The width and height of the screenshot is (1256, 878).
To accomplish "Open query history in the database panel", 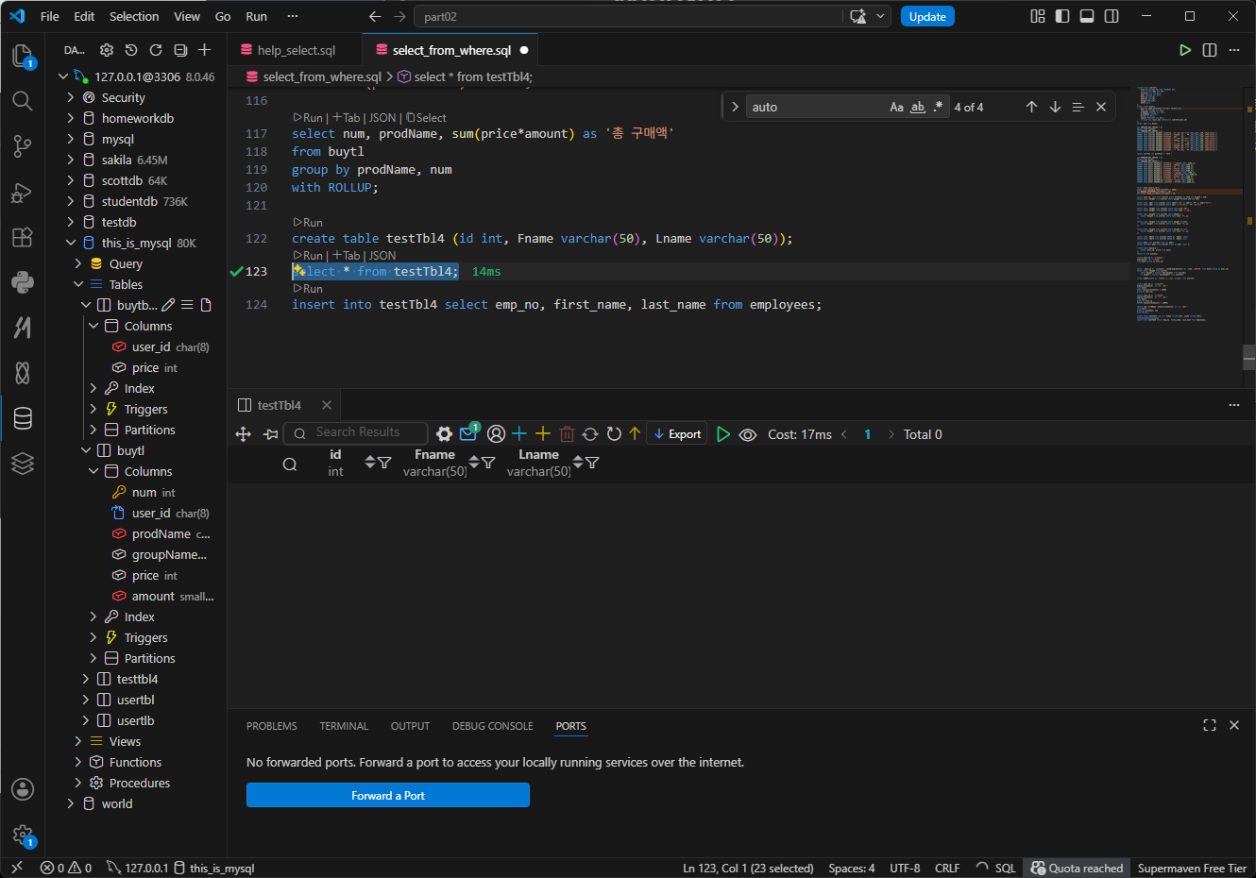I will pyautogui.click(x=131, y=50).
